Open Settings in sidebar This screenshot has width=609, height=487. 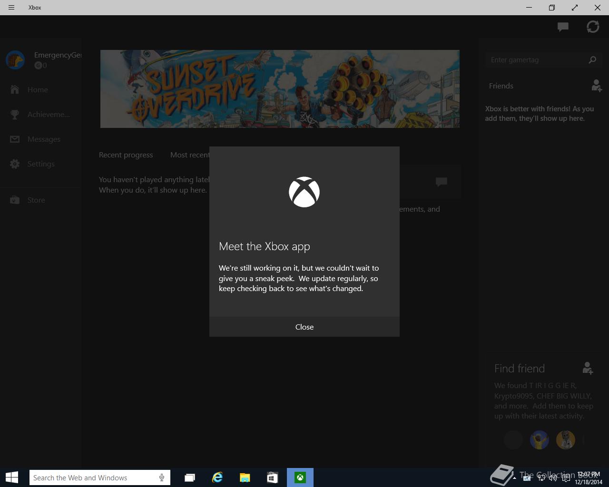(40, 164)
